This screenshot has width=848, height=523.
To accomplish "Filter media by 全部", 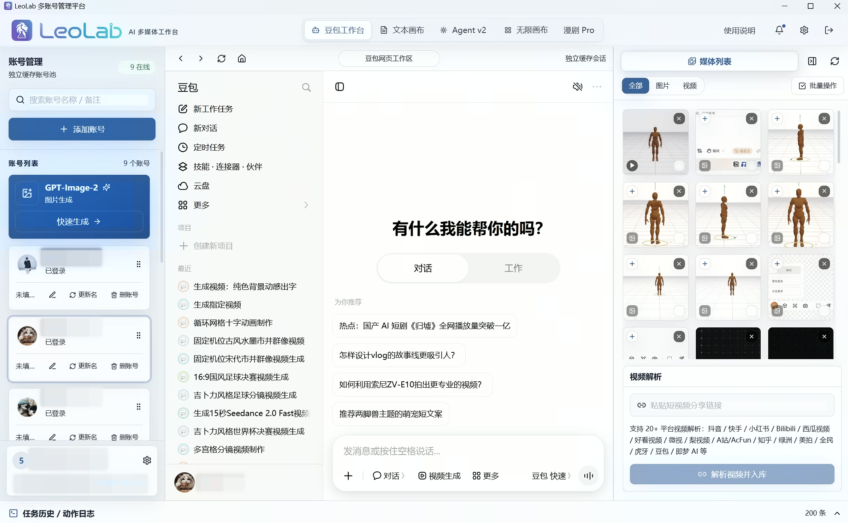I will [x=635, y=86].
